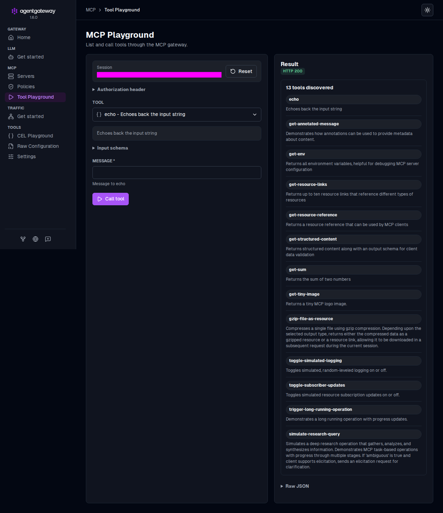Click the echo tool entry in results
Screen dimensions: 443x513
[354, 99]
